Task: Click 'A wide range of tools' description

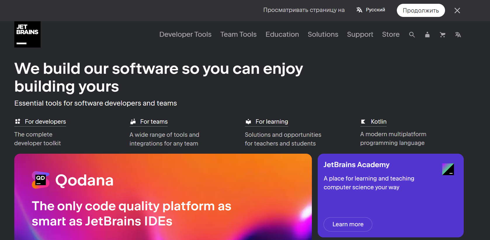Action: click(x=164, y=139)
